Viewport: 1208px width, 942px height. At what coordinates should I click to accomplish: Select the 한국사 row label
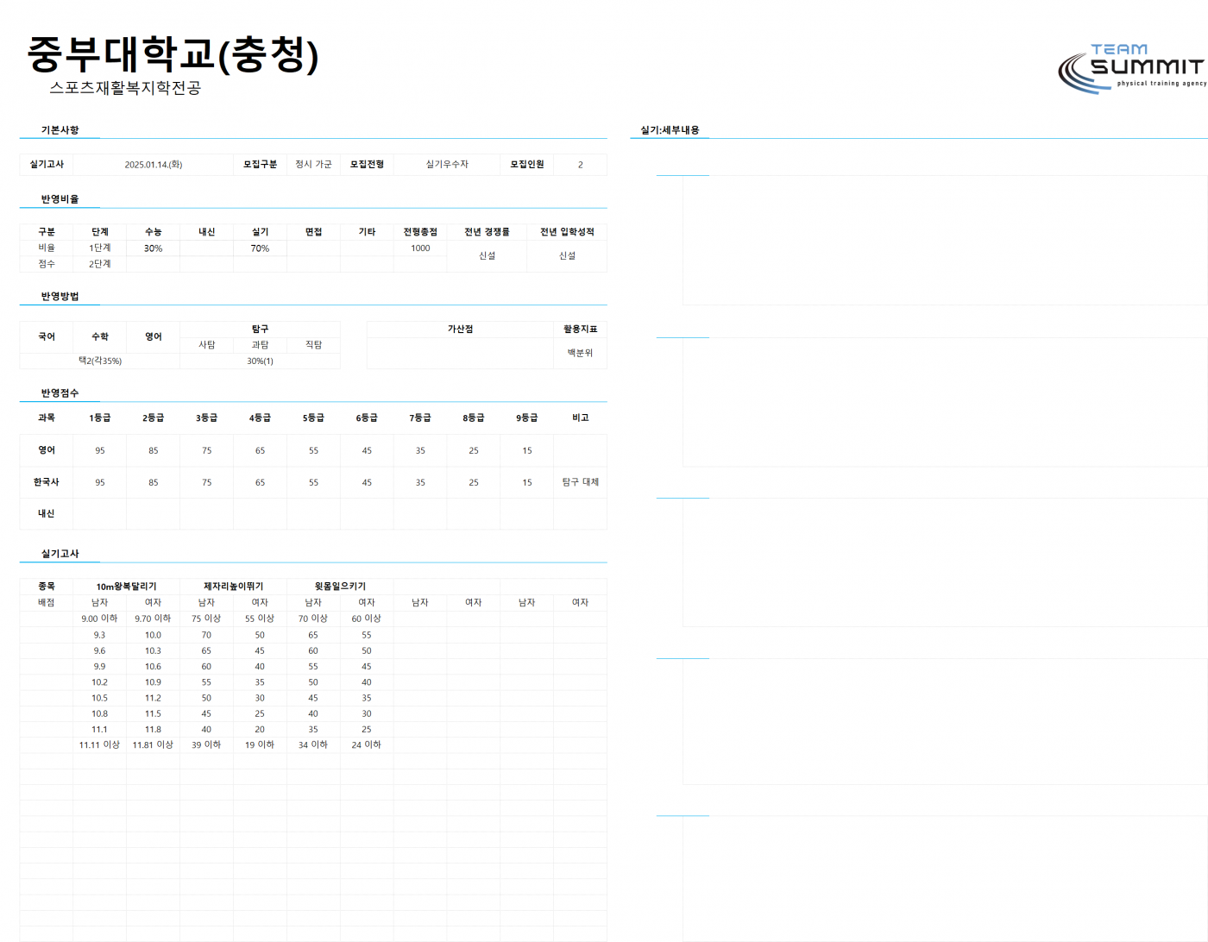(x=47, y=482)
